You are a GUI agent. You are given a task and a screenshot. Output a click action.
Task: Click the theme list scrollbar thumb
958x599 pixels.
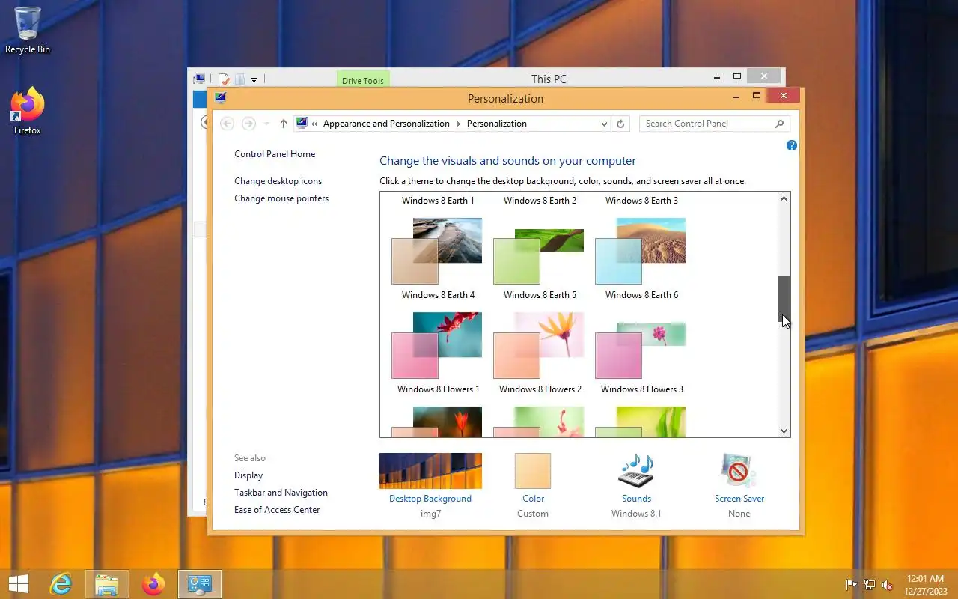pyautogui.click(x=784, y=299)
